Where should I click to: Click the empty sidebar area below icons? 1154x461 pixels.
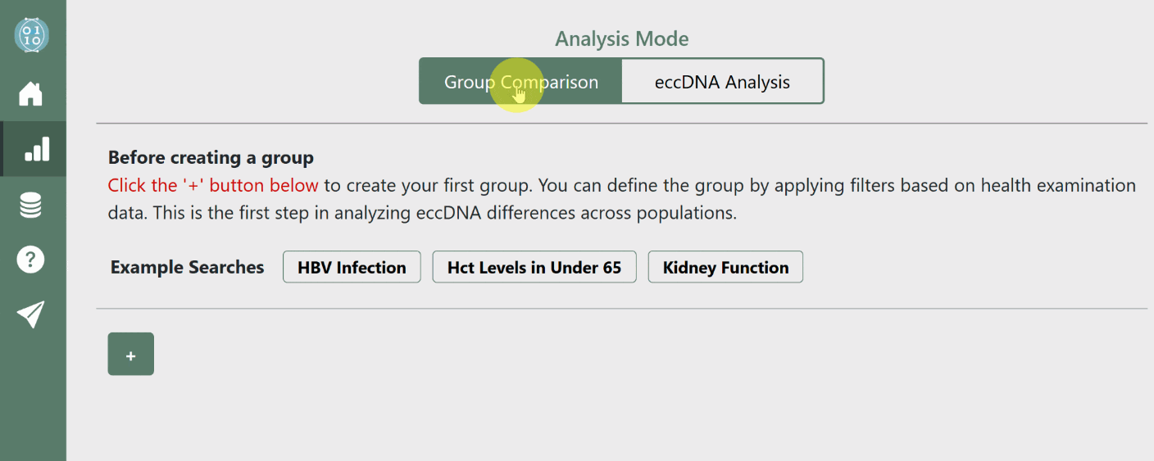pyautogui.click(x=33, y=401)
